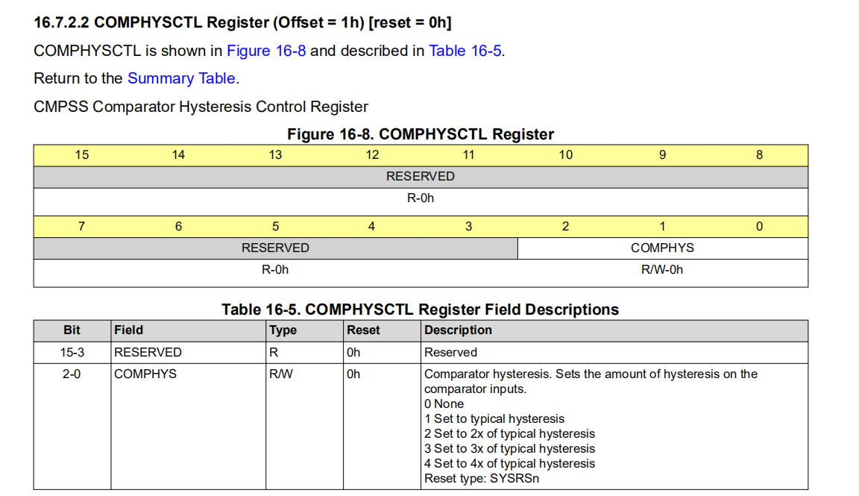Select the 2-0 bit range cell
This screenshot has height=496, width=859.
[x=72, y=374]
